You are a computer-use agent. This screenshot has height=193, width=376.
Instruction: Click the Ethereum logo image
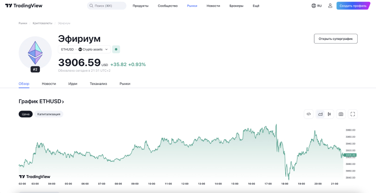(35, 53)
